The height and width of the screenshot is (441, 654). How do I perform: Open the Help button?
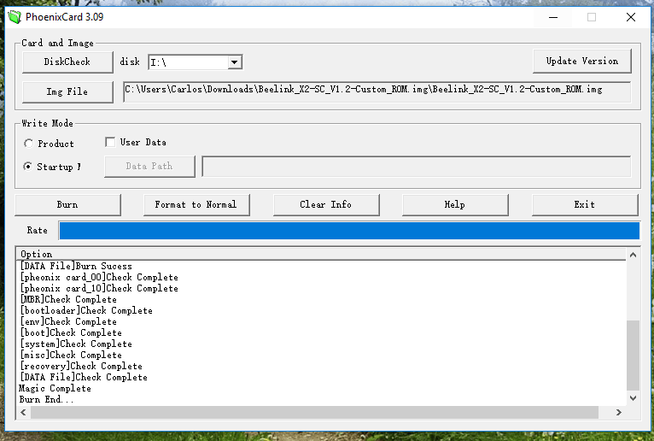(454, 205)
